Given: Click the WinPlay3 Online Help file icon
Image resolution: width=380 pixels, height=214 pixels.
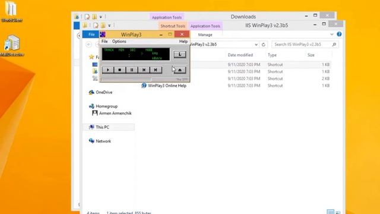Looking at the screenshot, I should (x=144, y=86).
